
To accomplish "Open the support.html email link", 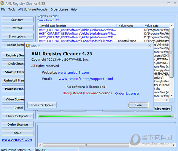I will click(86, 79).
